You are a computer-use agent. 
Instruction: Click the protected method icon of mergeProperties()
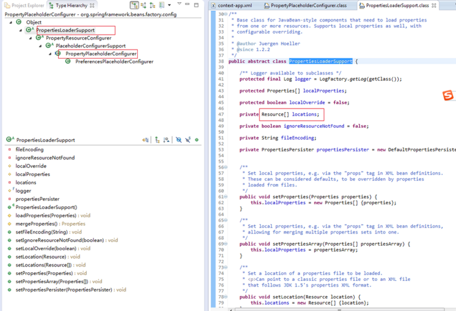(x=10, y=224)
